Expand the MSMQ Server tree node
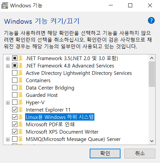Screen dimensions: 160x163 (x=8, y=139)
